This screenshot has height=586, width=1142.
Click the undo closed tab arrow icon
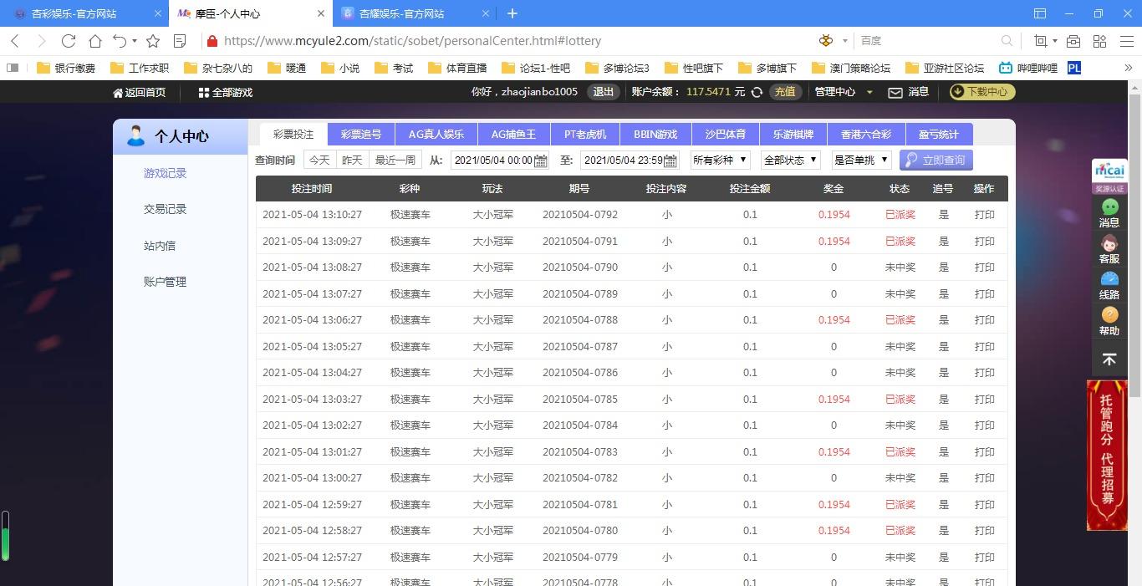coord(120,41)
